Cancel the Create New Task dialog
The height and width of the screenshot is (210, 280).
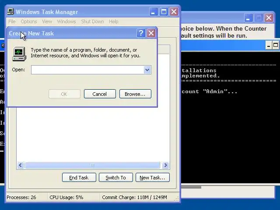(100, 94)
